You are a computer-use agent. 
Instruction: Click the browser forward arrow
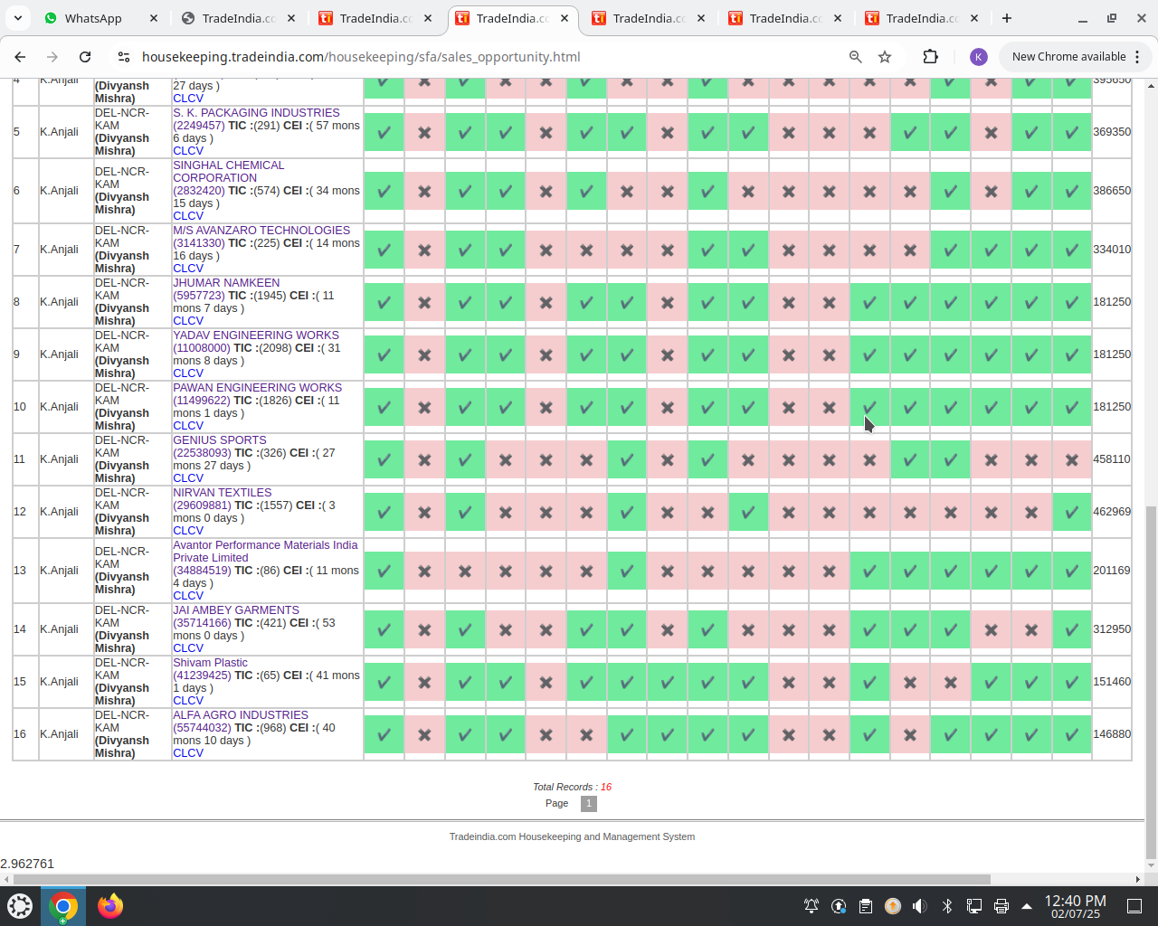click(52, 56)
